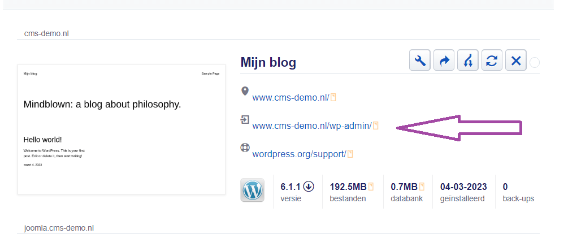Click the clone/branch installation icon

tap(467, 60)
